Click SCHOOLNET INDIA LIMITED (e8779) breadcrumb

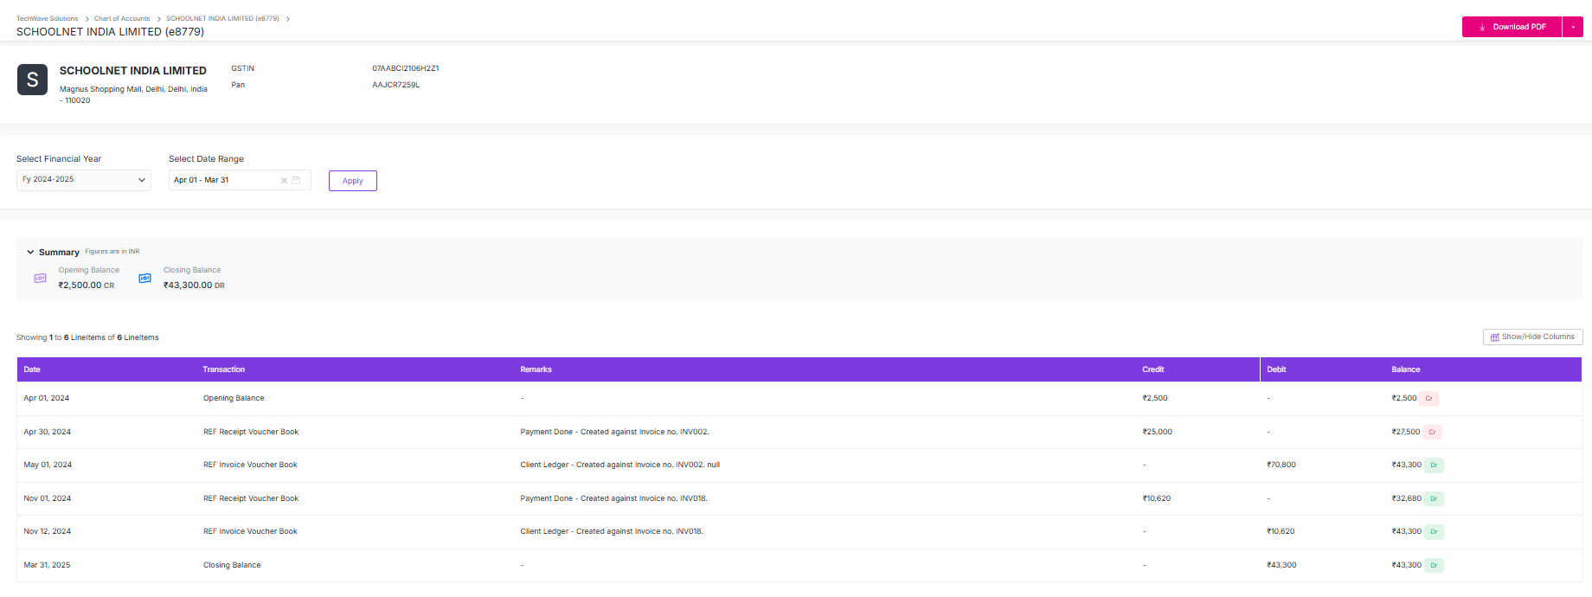coord(222,18)
